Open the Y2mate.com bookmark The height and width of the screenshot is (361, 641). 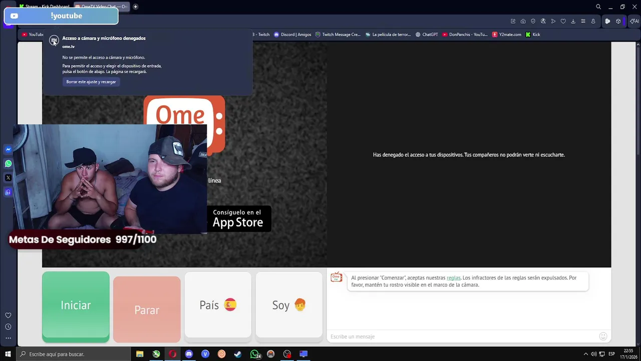(x=507, y=35)
